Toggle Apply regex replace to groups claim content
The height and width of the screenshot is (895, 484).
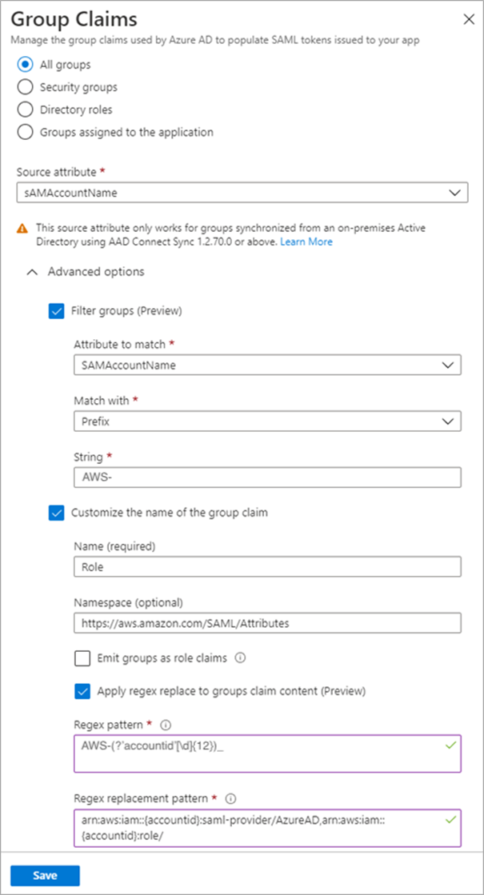82,691
